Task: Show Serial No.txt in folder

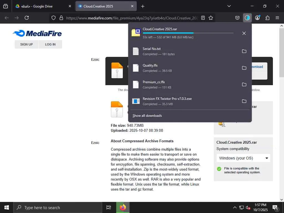Action: pos(244,51)
